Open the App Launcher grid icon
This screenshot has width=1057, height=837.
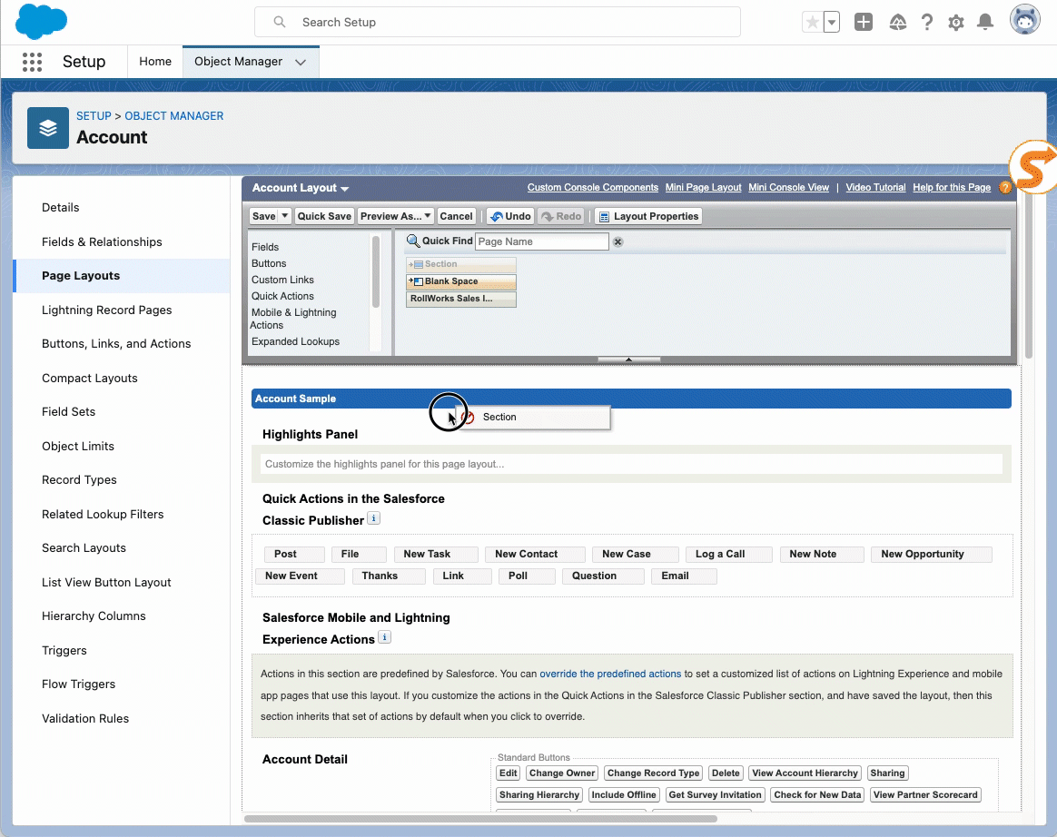(32, 62)
